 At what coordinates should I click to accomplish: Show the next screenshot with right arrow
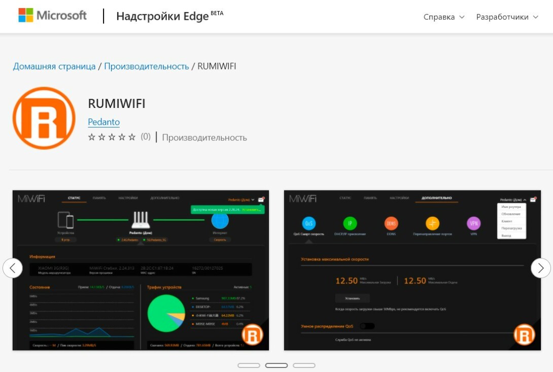(541, 268)
